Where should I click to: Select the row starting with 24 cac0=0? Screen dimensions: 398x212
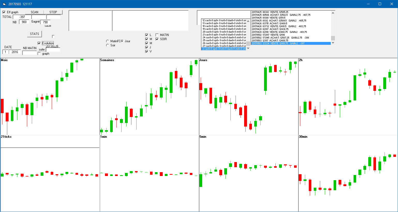point(224,38)
